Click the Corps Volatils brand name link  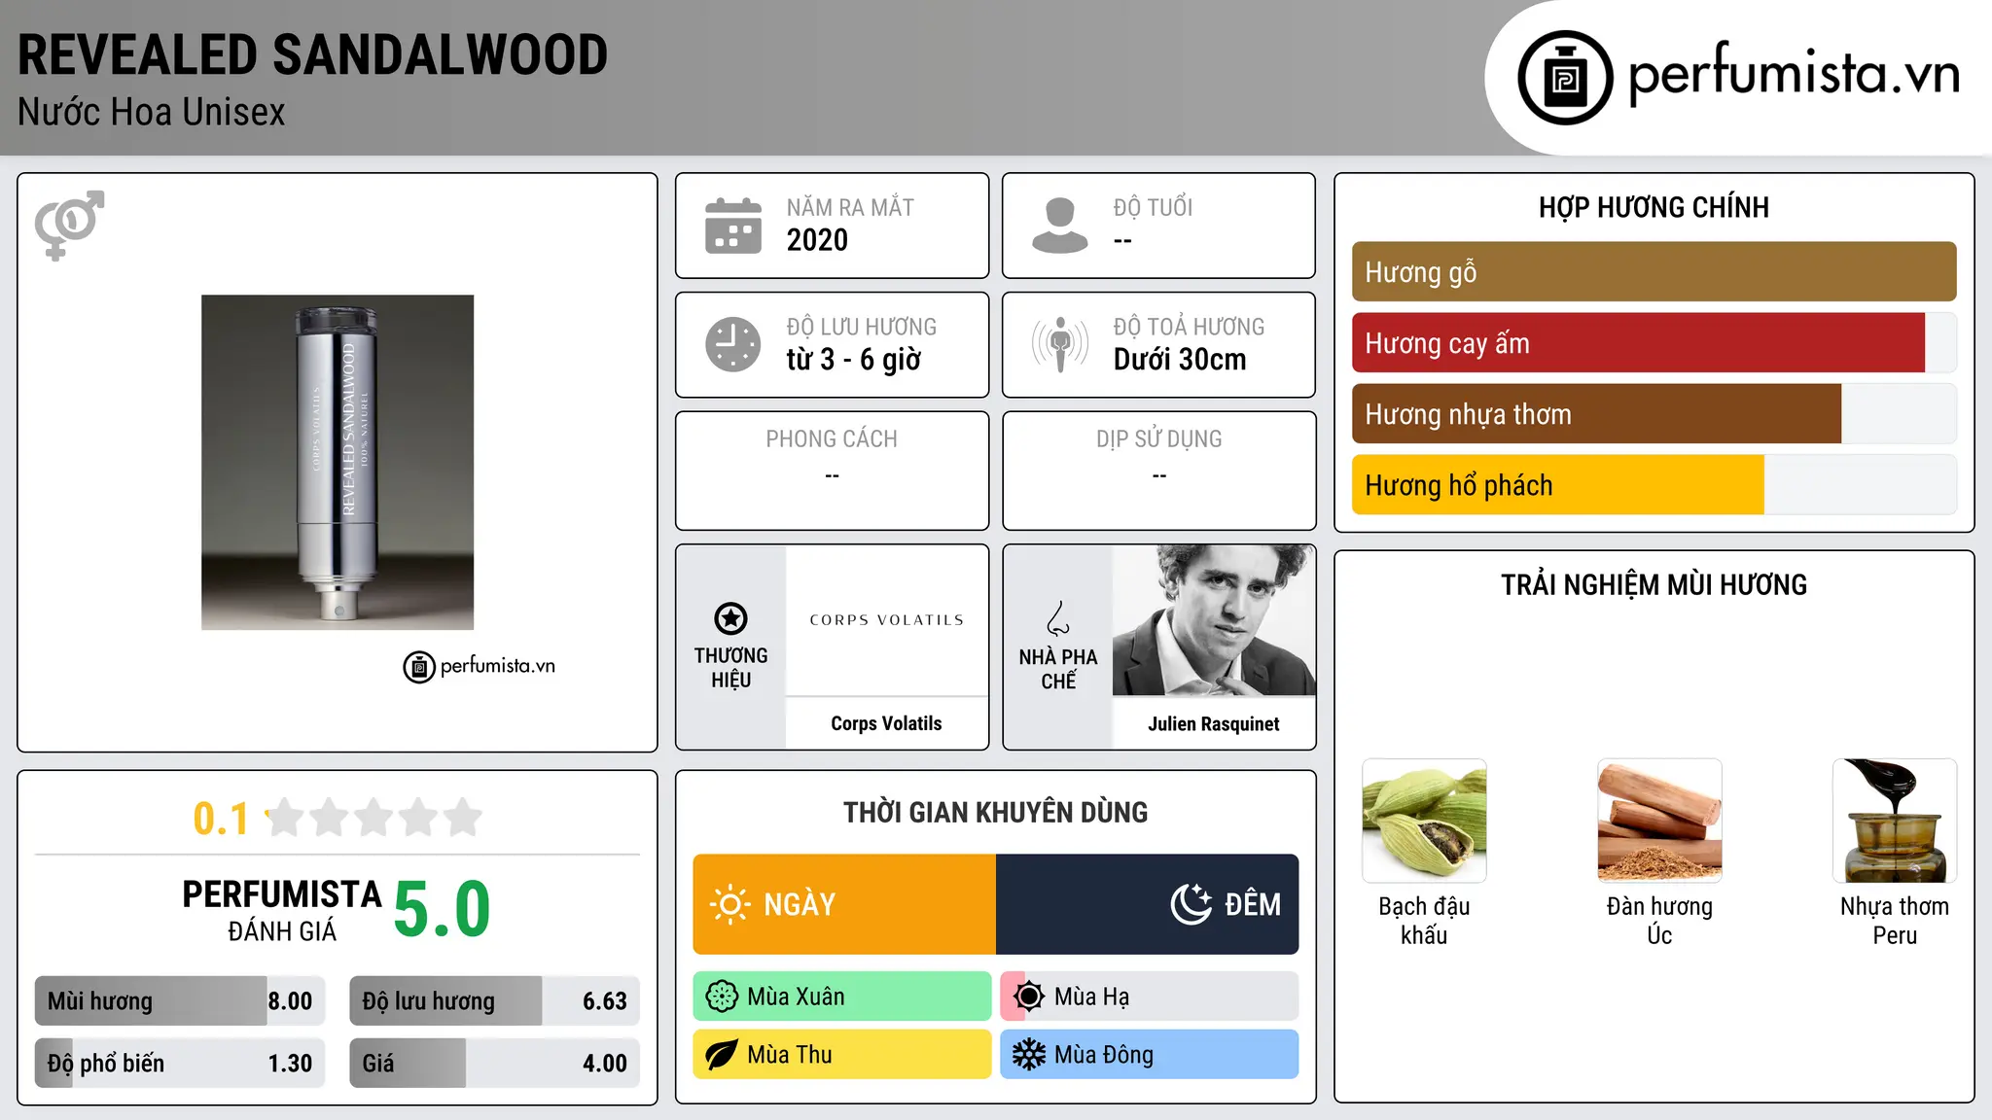coord(886,723)
